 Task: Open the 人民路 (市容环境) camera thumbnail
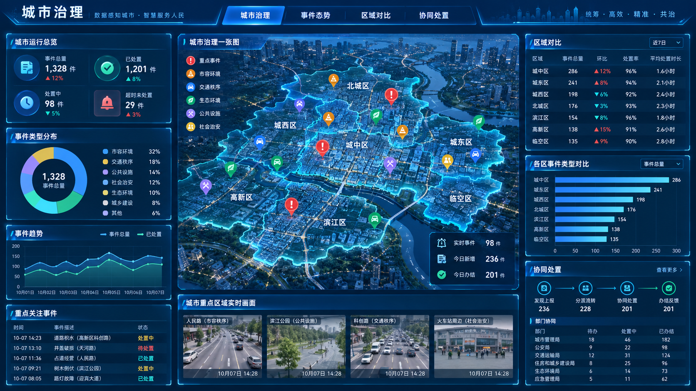click(x=222, y=347)
